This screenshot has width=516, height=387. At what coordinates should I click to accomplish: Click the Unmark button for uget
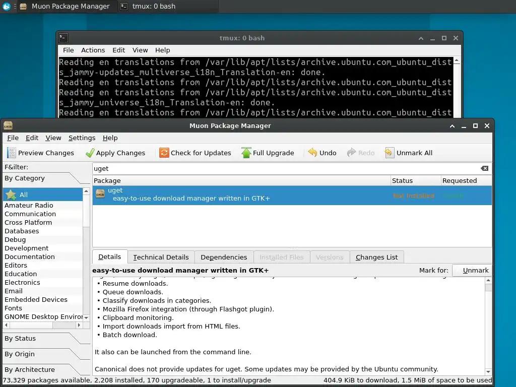[472, 270]
